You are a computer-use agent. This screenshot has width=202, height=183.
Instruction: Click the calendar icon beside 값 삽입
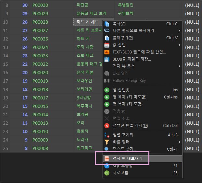coord(107,45)
